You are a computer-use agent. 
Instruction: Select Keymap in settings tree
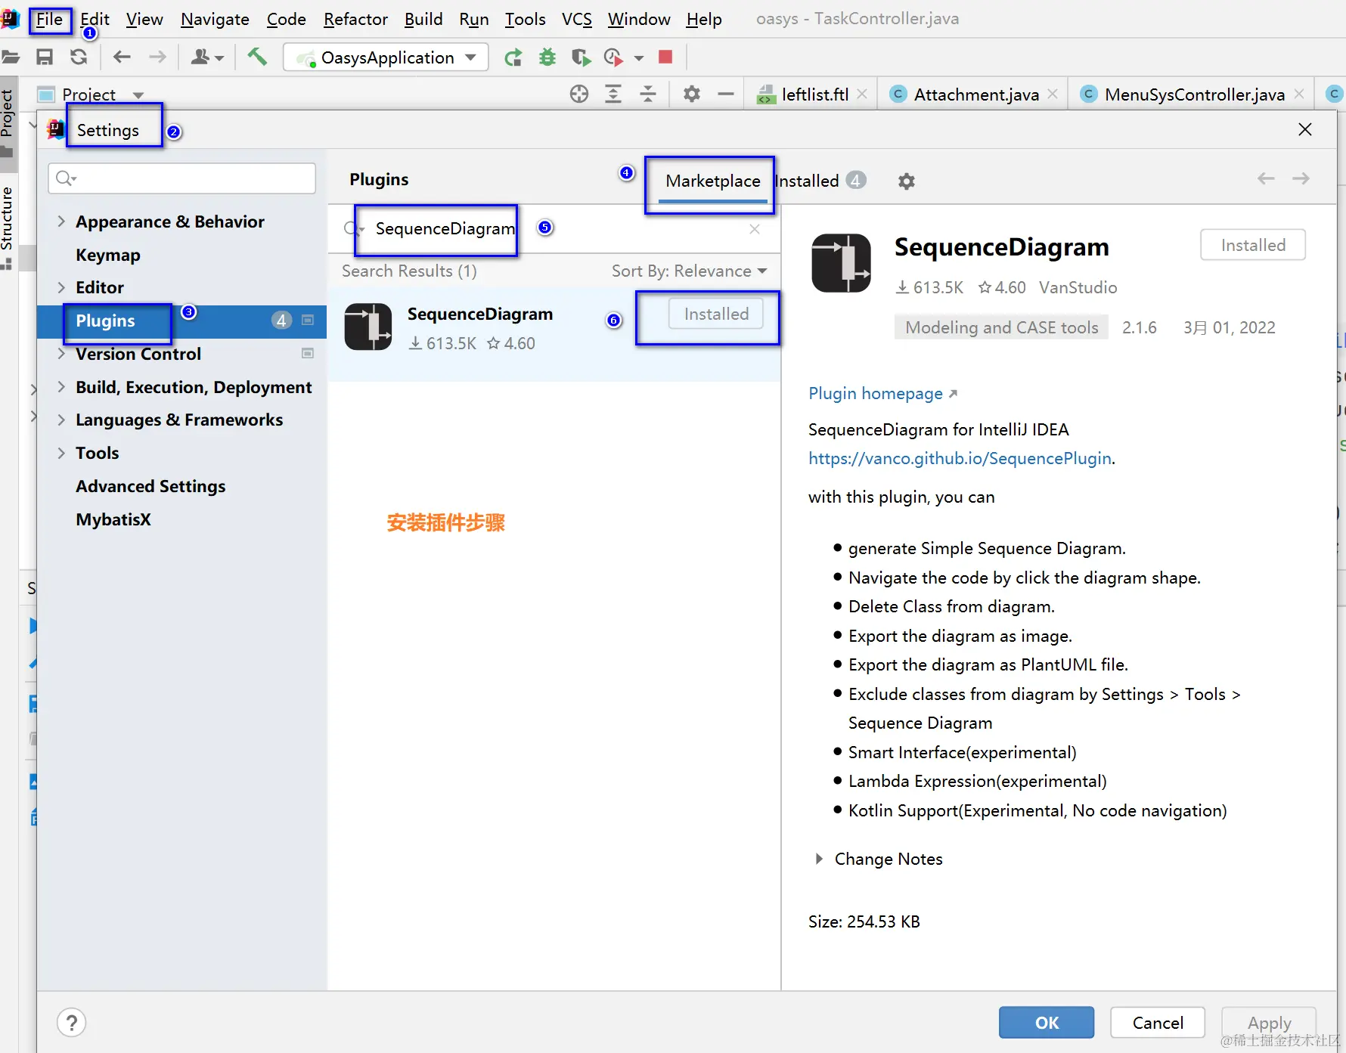108,255
